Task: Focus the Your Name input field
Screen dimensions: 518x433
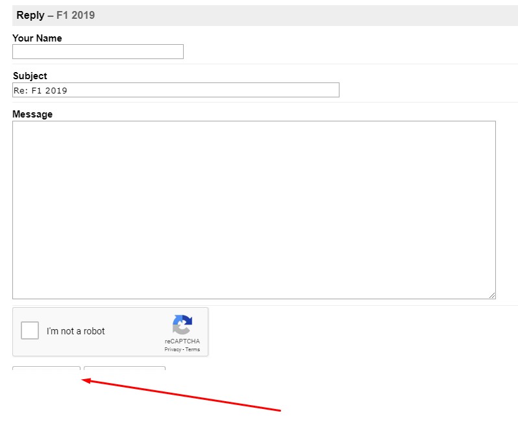Action: (98, 52)
